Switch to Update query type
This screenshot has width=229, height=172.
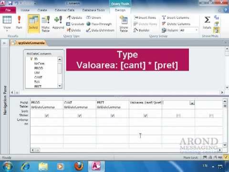(x=74, y=18)
